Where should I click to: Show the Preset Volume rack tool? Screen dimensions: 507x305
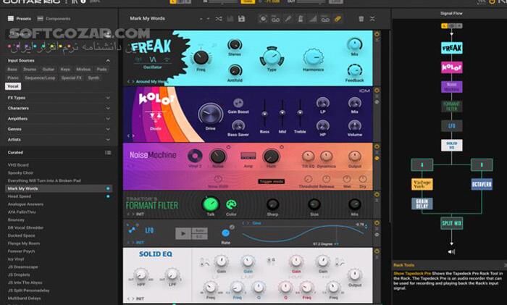click(x=313, y=19)
